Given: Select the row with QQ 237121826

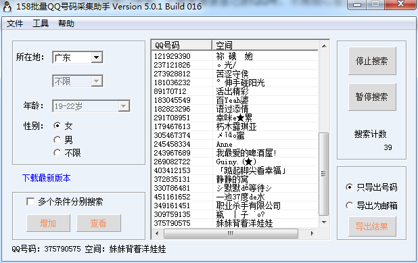Looking at the screenshot, I should [235, 65].
